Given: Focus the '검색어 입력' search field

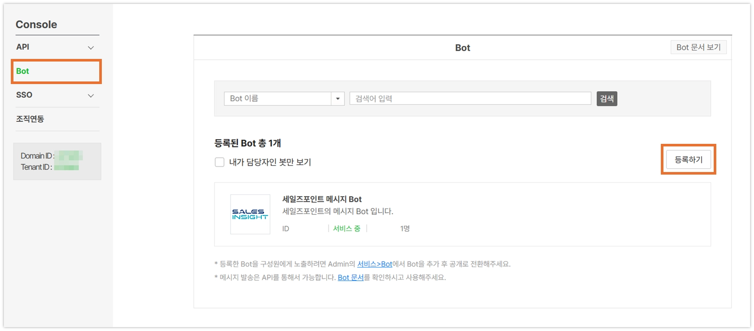Looking at the screenshot, I should (x=470, y=98).
